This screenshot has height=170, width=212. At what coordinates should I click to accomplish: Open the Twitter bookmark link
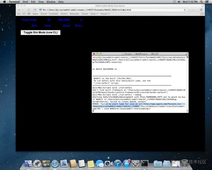pos(64,14)
